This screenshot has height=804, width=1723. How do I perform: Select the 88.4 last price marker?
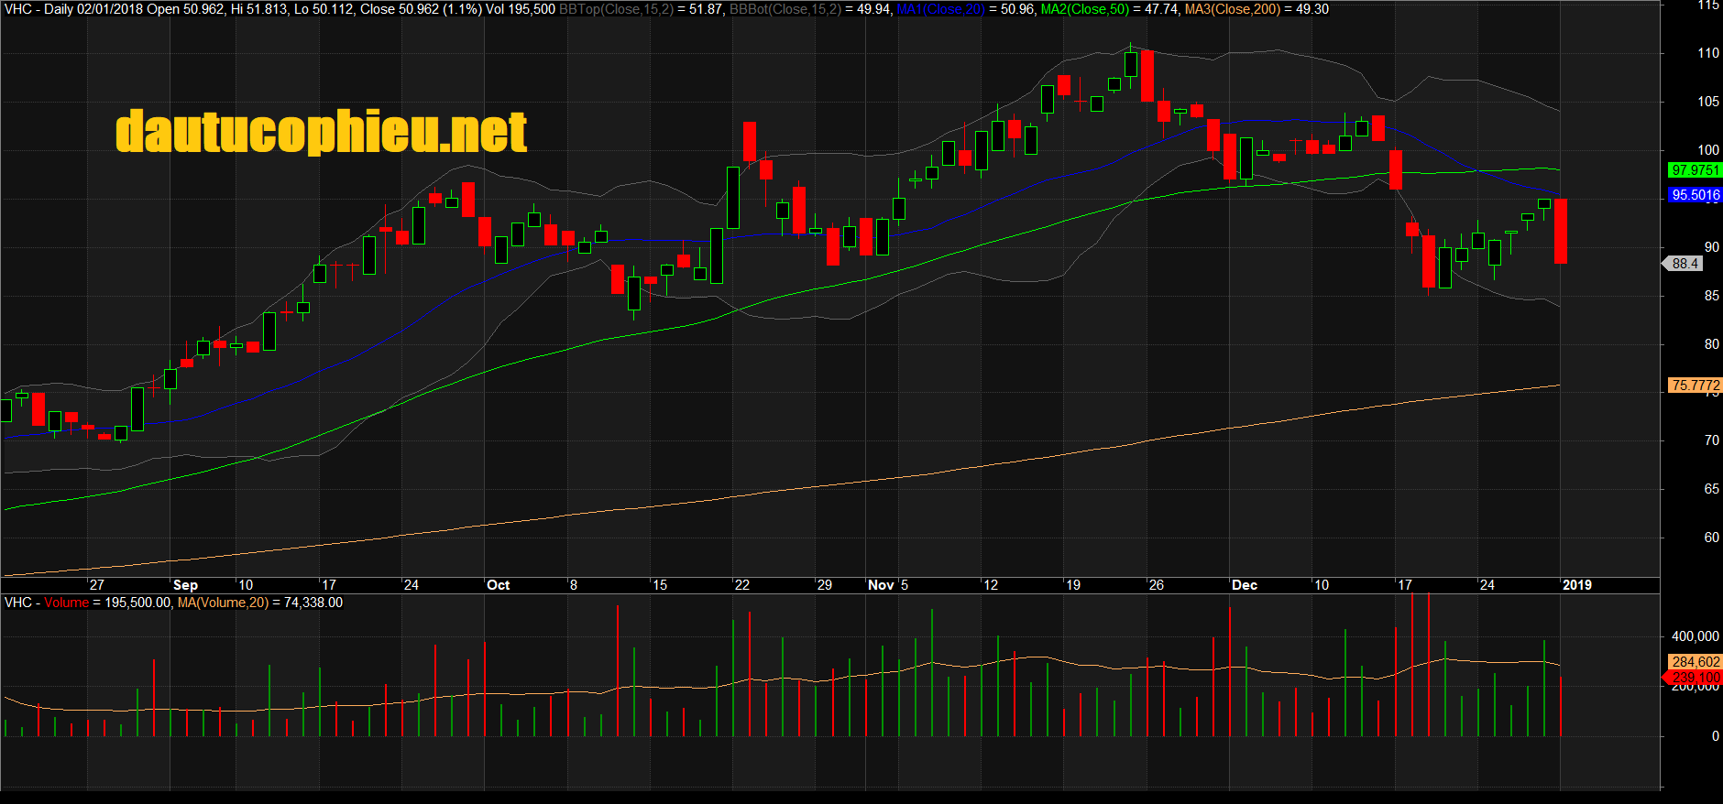point(1685,264)
